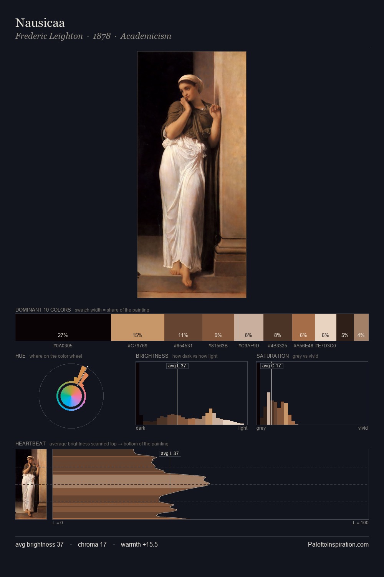
Task: Click the HEARTBEAT section heading
Action: tap(30, 444)
